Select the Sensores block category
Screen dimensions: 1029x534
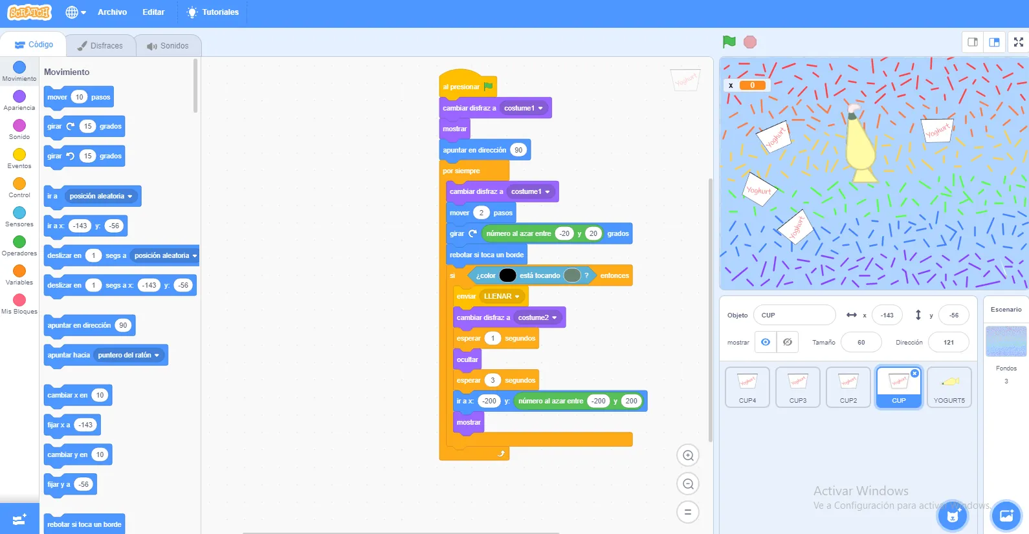point(19,217)
